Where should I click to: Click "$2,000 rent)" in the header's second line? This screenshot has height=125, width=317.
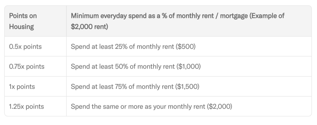click(89, 27)
